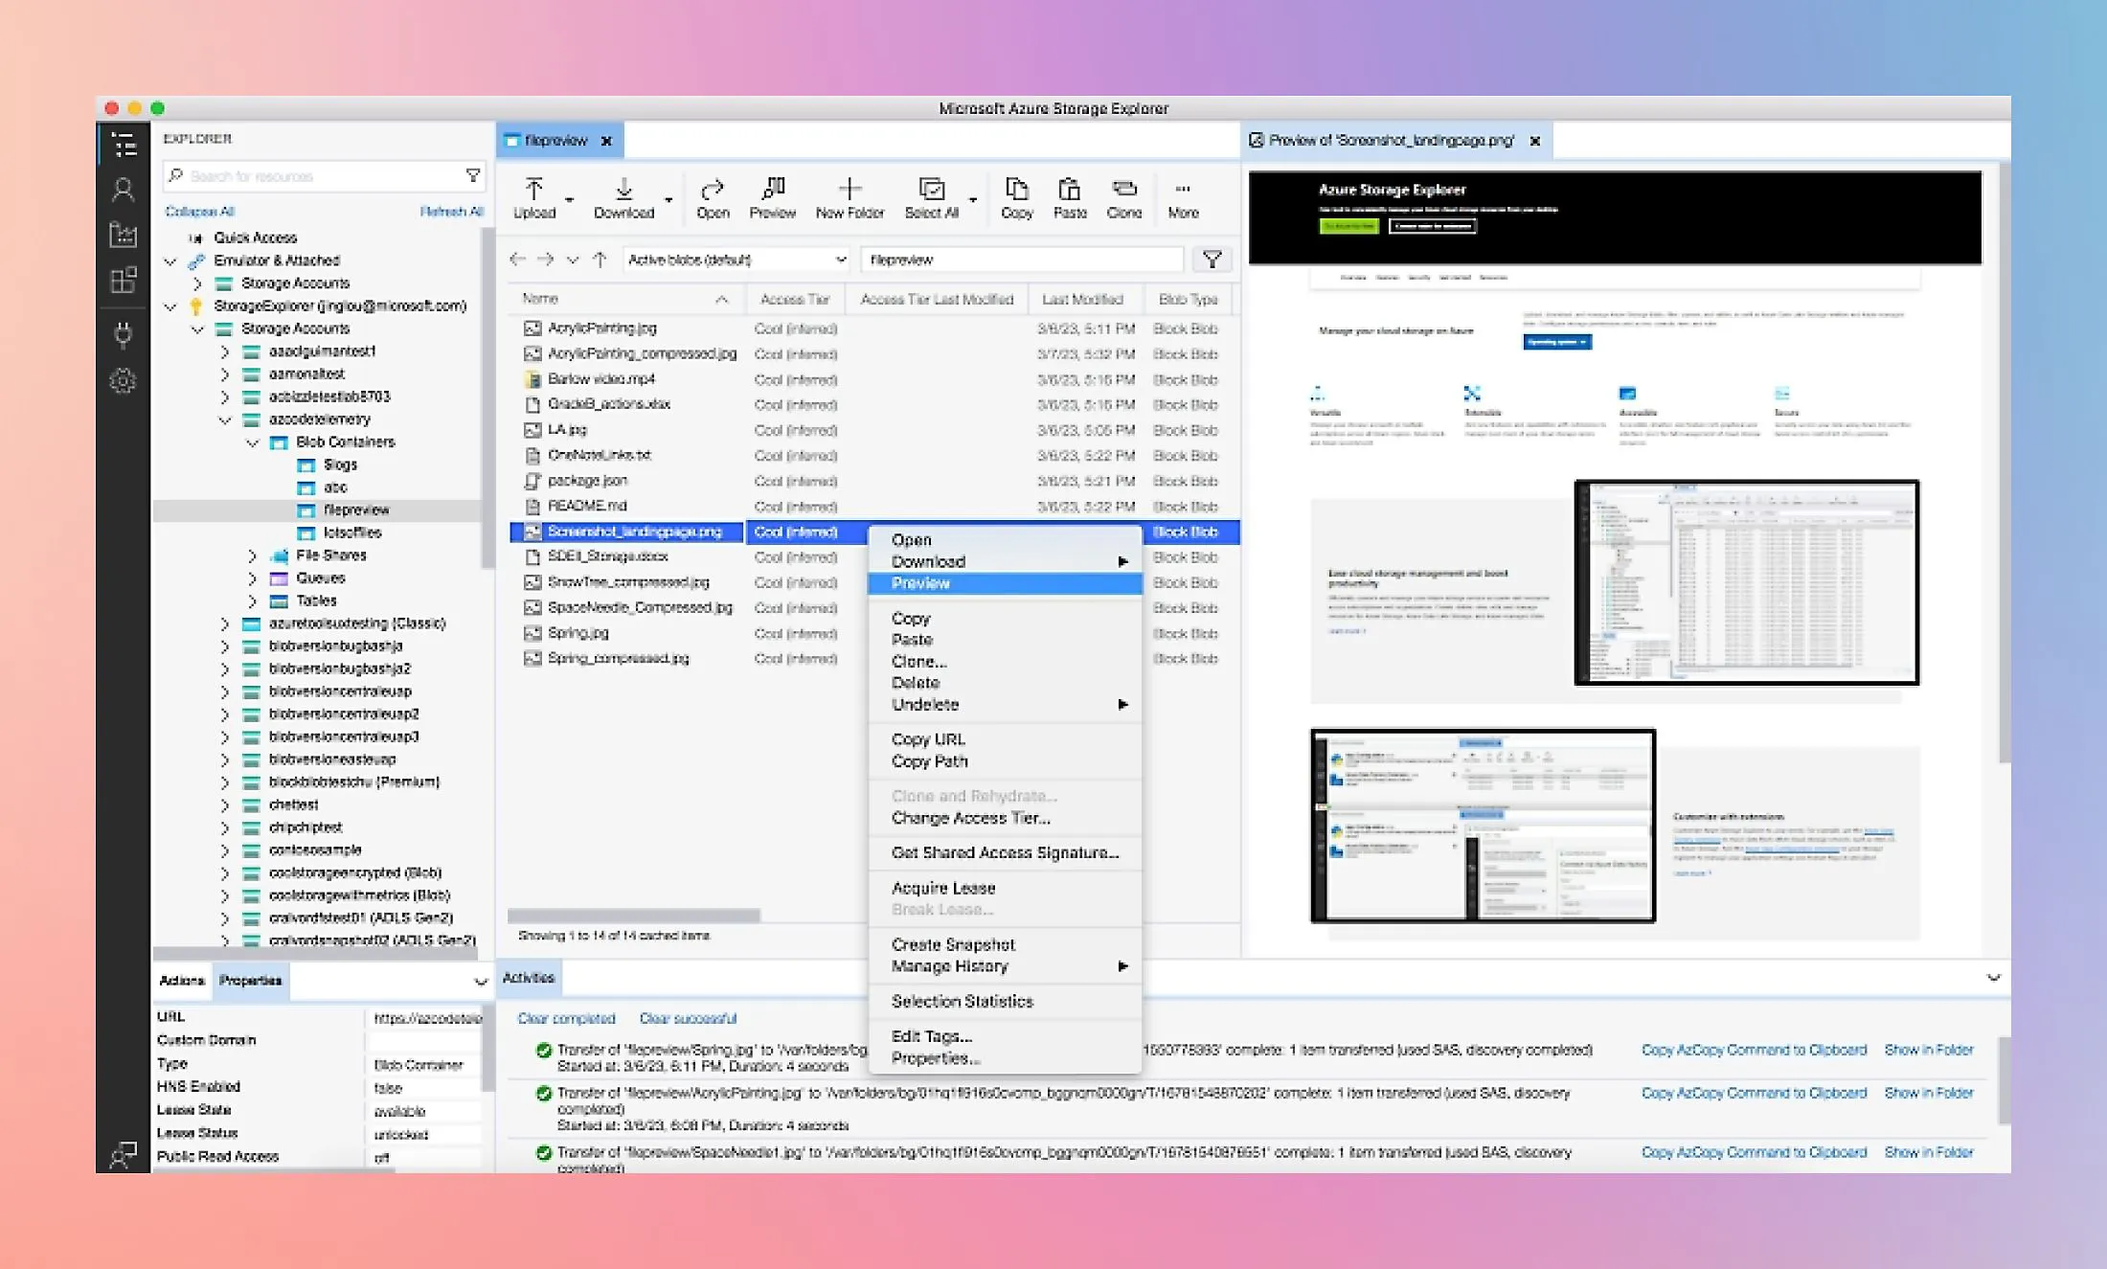2107x1269 pixels.
Task: Select Copy URL from the context menu
Action: 928,739
